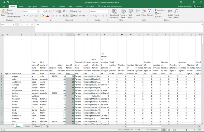The width and height of the screenshot is (204, 132).
Task: Add a new sheet with the plus icon
Action: (x=47, y=126)
